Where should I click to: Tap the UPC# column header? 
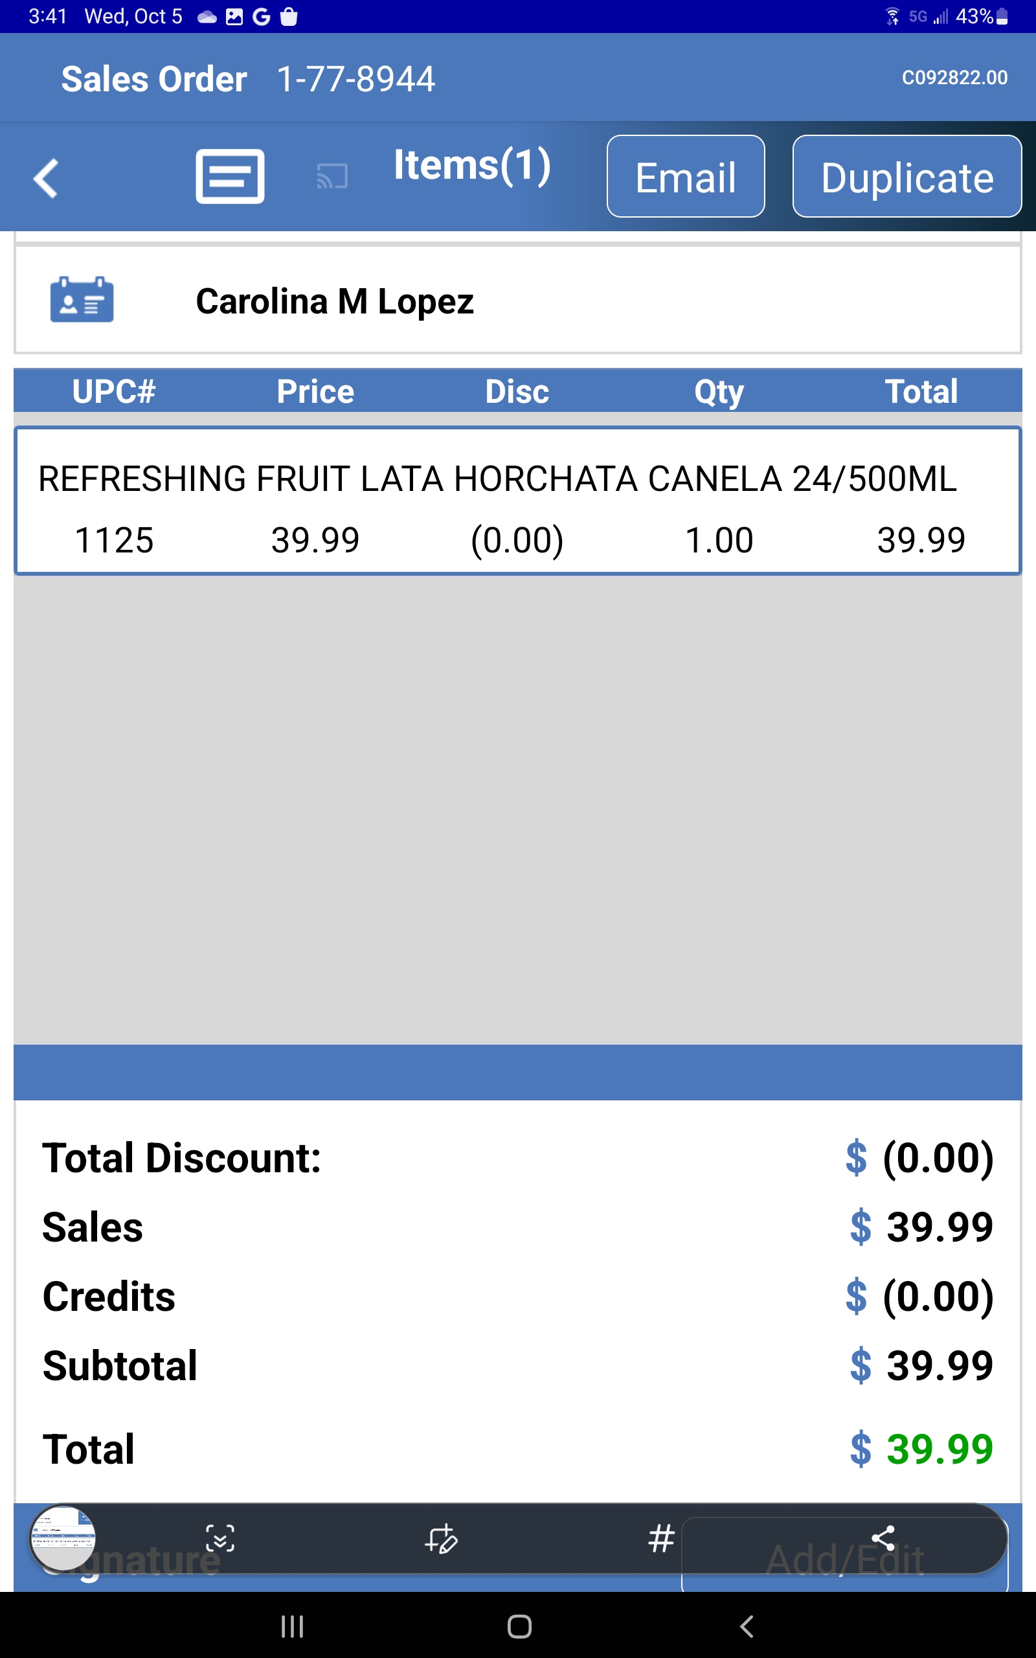(114, 392)
